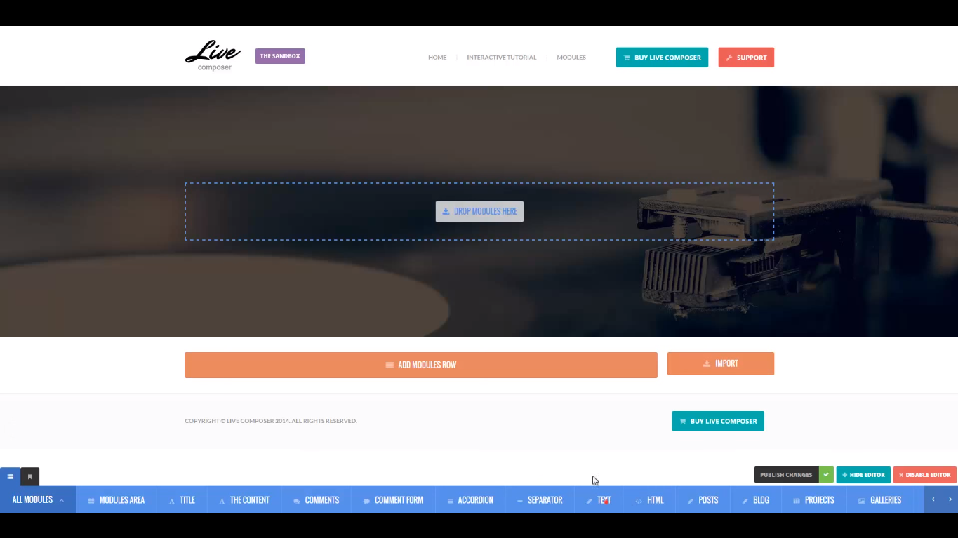The height and width of the screenshot is (538, 958).
Task: Expand the All Modules dropdown
Action: [38, 499]
